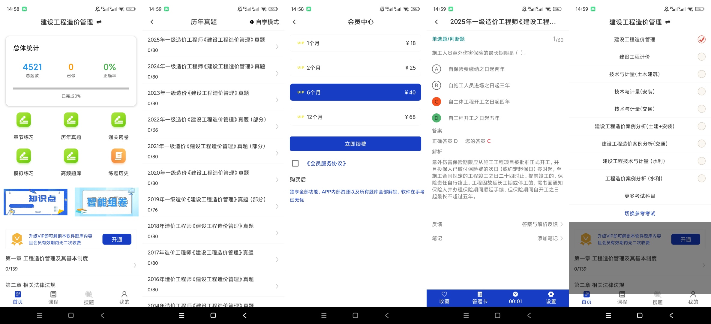This screenshot has height=324, width=711.
Task: Tick the 会员服务协议 agreement checkbox
Action: pos(295,163)
